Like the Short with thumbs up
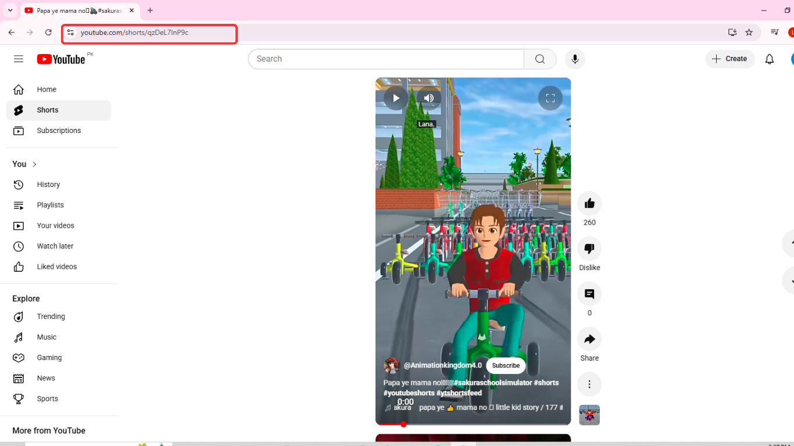Viewport: 794px width, 446px height. (x=589, y=203)
